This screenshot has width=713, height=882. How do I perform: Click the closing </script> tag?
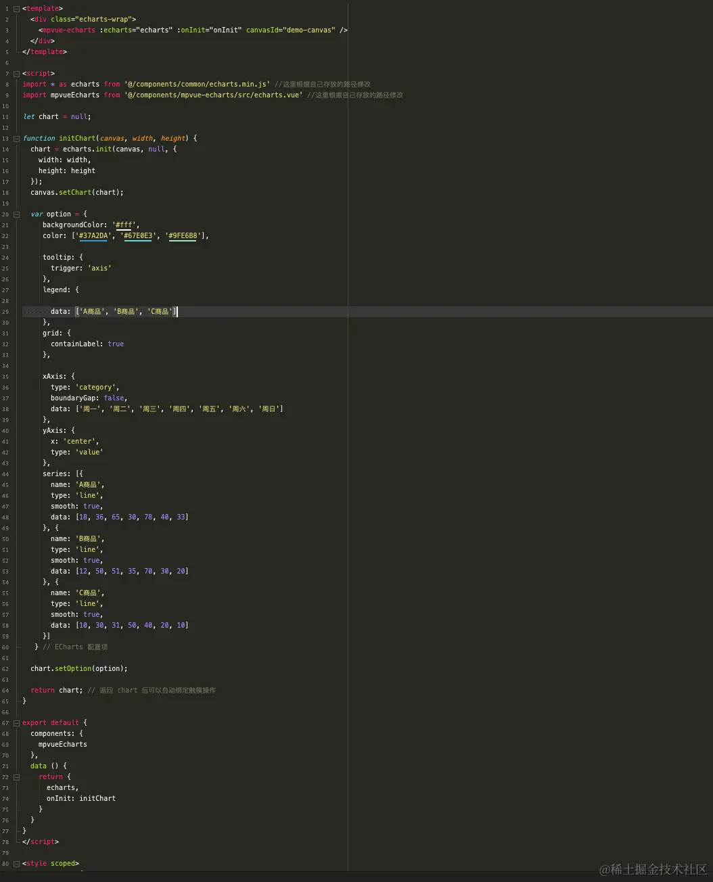(x=41, y=842)
